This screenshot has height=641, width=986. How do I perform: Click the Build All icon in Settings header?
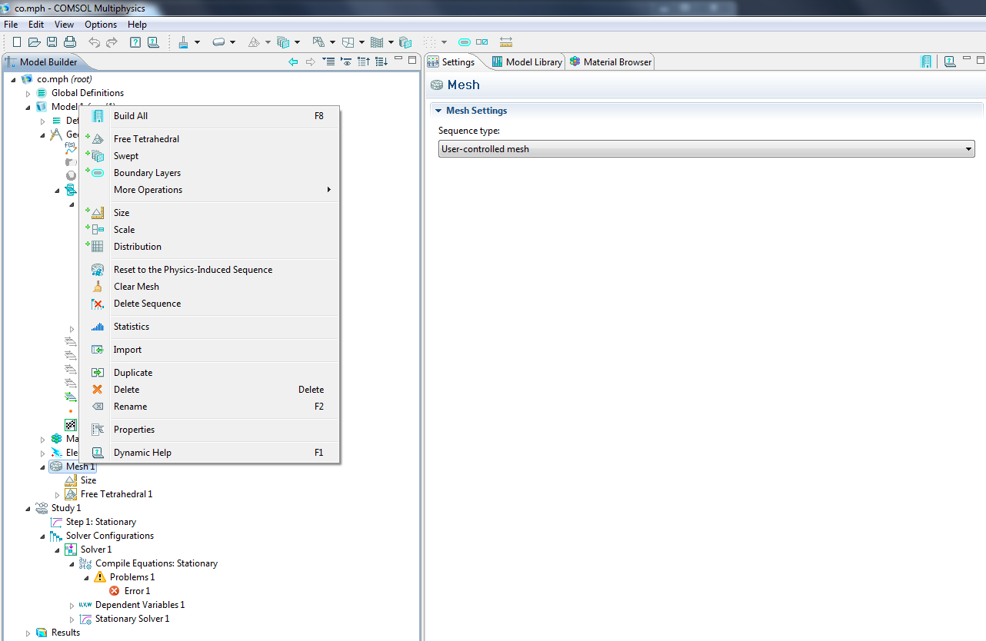click(x=926, y=61)
